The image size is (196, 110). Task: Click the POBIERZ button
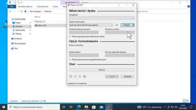click(x=126, y=25)
